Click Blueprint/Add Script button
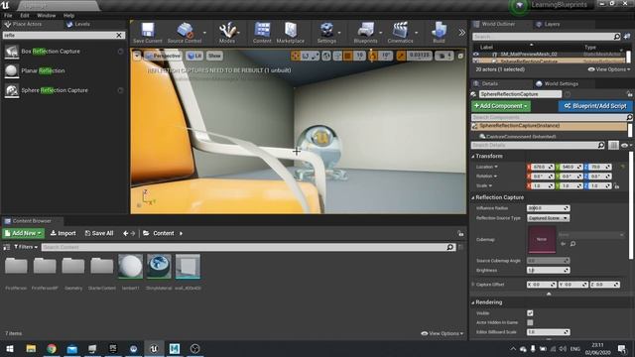 (x=595, y=106)
